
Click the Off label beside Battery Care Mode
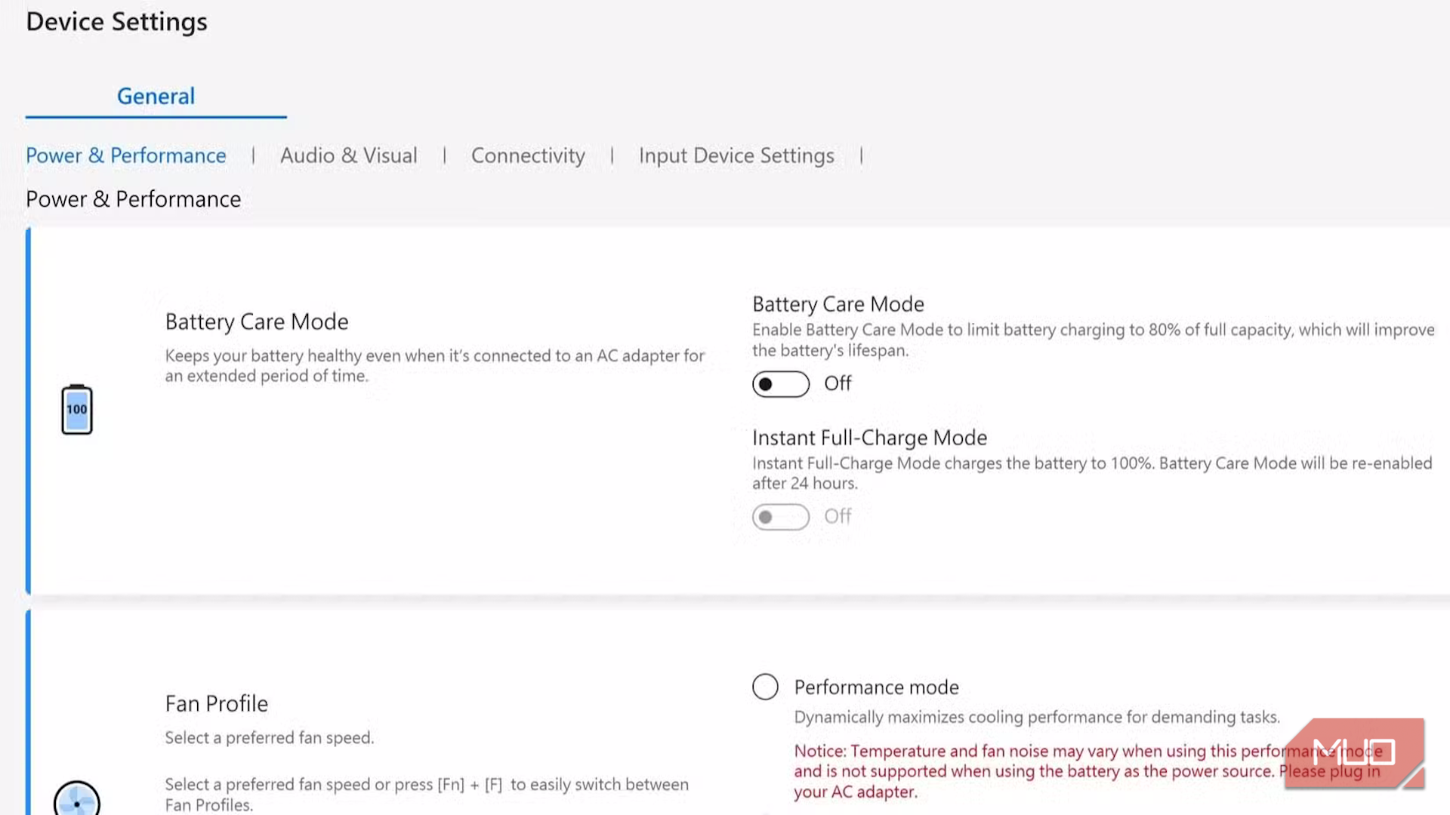coord(838,383)
